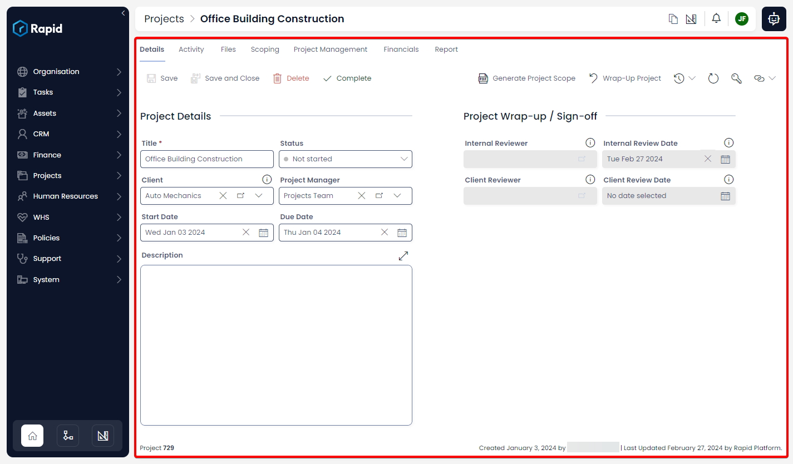793x464 pixels.
Task: Open the Project Management tab
Action: coord(331,50)
